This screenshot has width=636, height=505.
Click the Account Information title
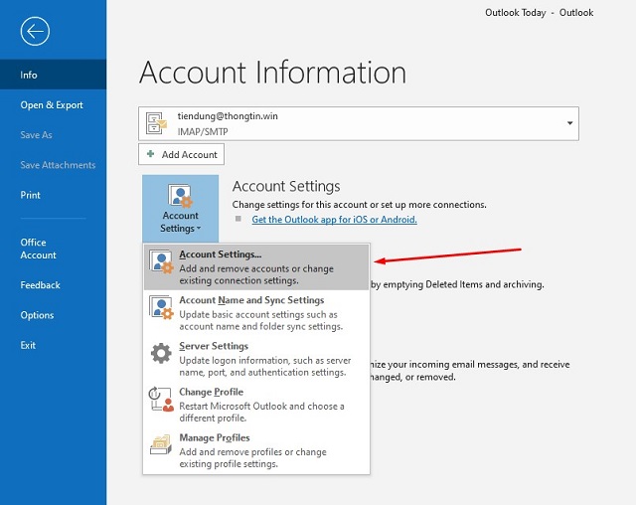[x=272, y=73]
